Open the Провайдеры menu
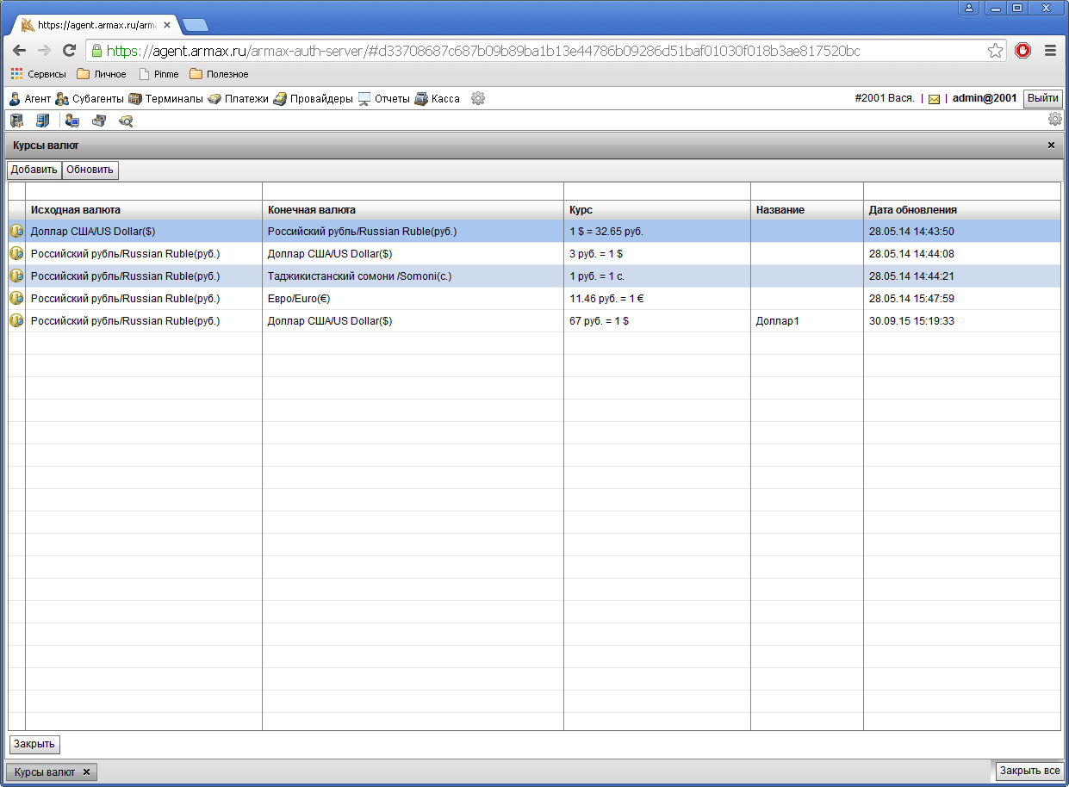 click(313, 99)
